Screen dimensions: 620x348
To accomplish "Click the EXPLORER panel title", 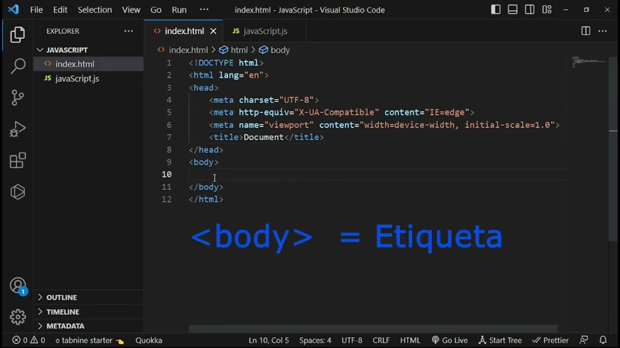I will 63,31.
